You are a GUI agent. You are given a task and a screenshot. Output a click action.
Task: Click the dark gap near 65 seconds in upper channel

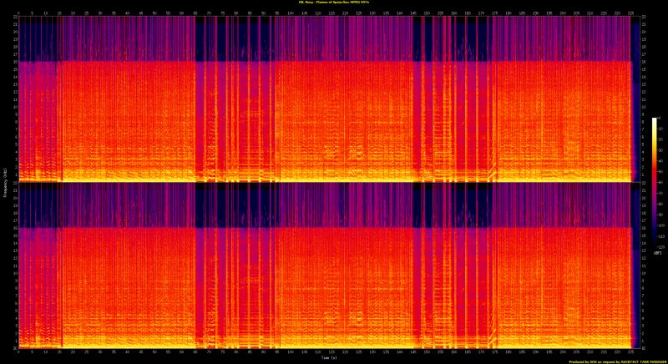[x=196, y=38]
